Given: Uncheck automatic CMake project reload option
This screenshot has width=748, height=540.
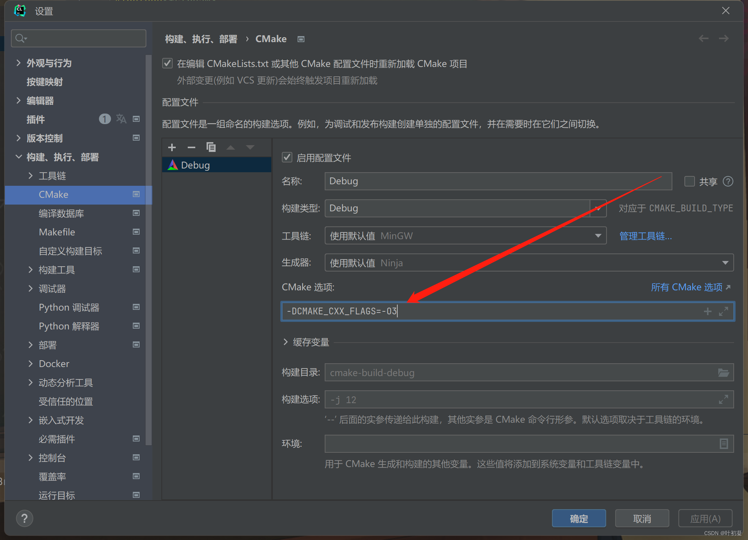Looking at the screenshot, I should tap(167, 63).
